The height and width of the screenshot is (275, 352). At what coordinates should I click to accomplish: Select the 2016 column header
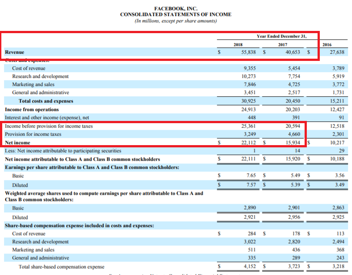pos(327,44)
